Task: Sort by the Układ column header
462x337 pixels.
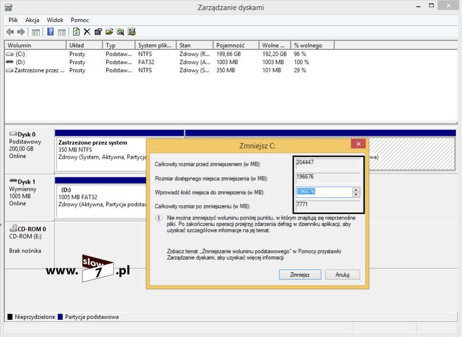Action: (x=84, y=45)
